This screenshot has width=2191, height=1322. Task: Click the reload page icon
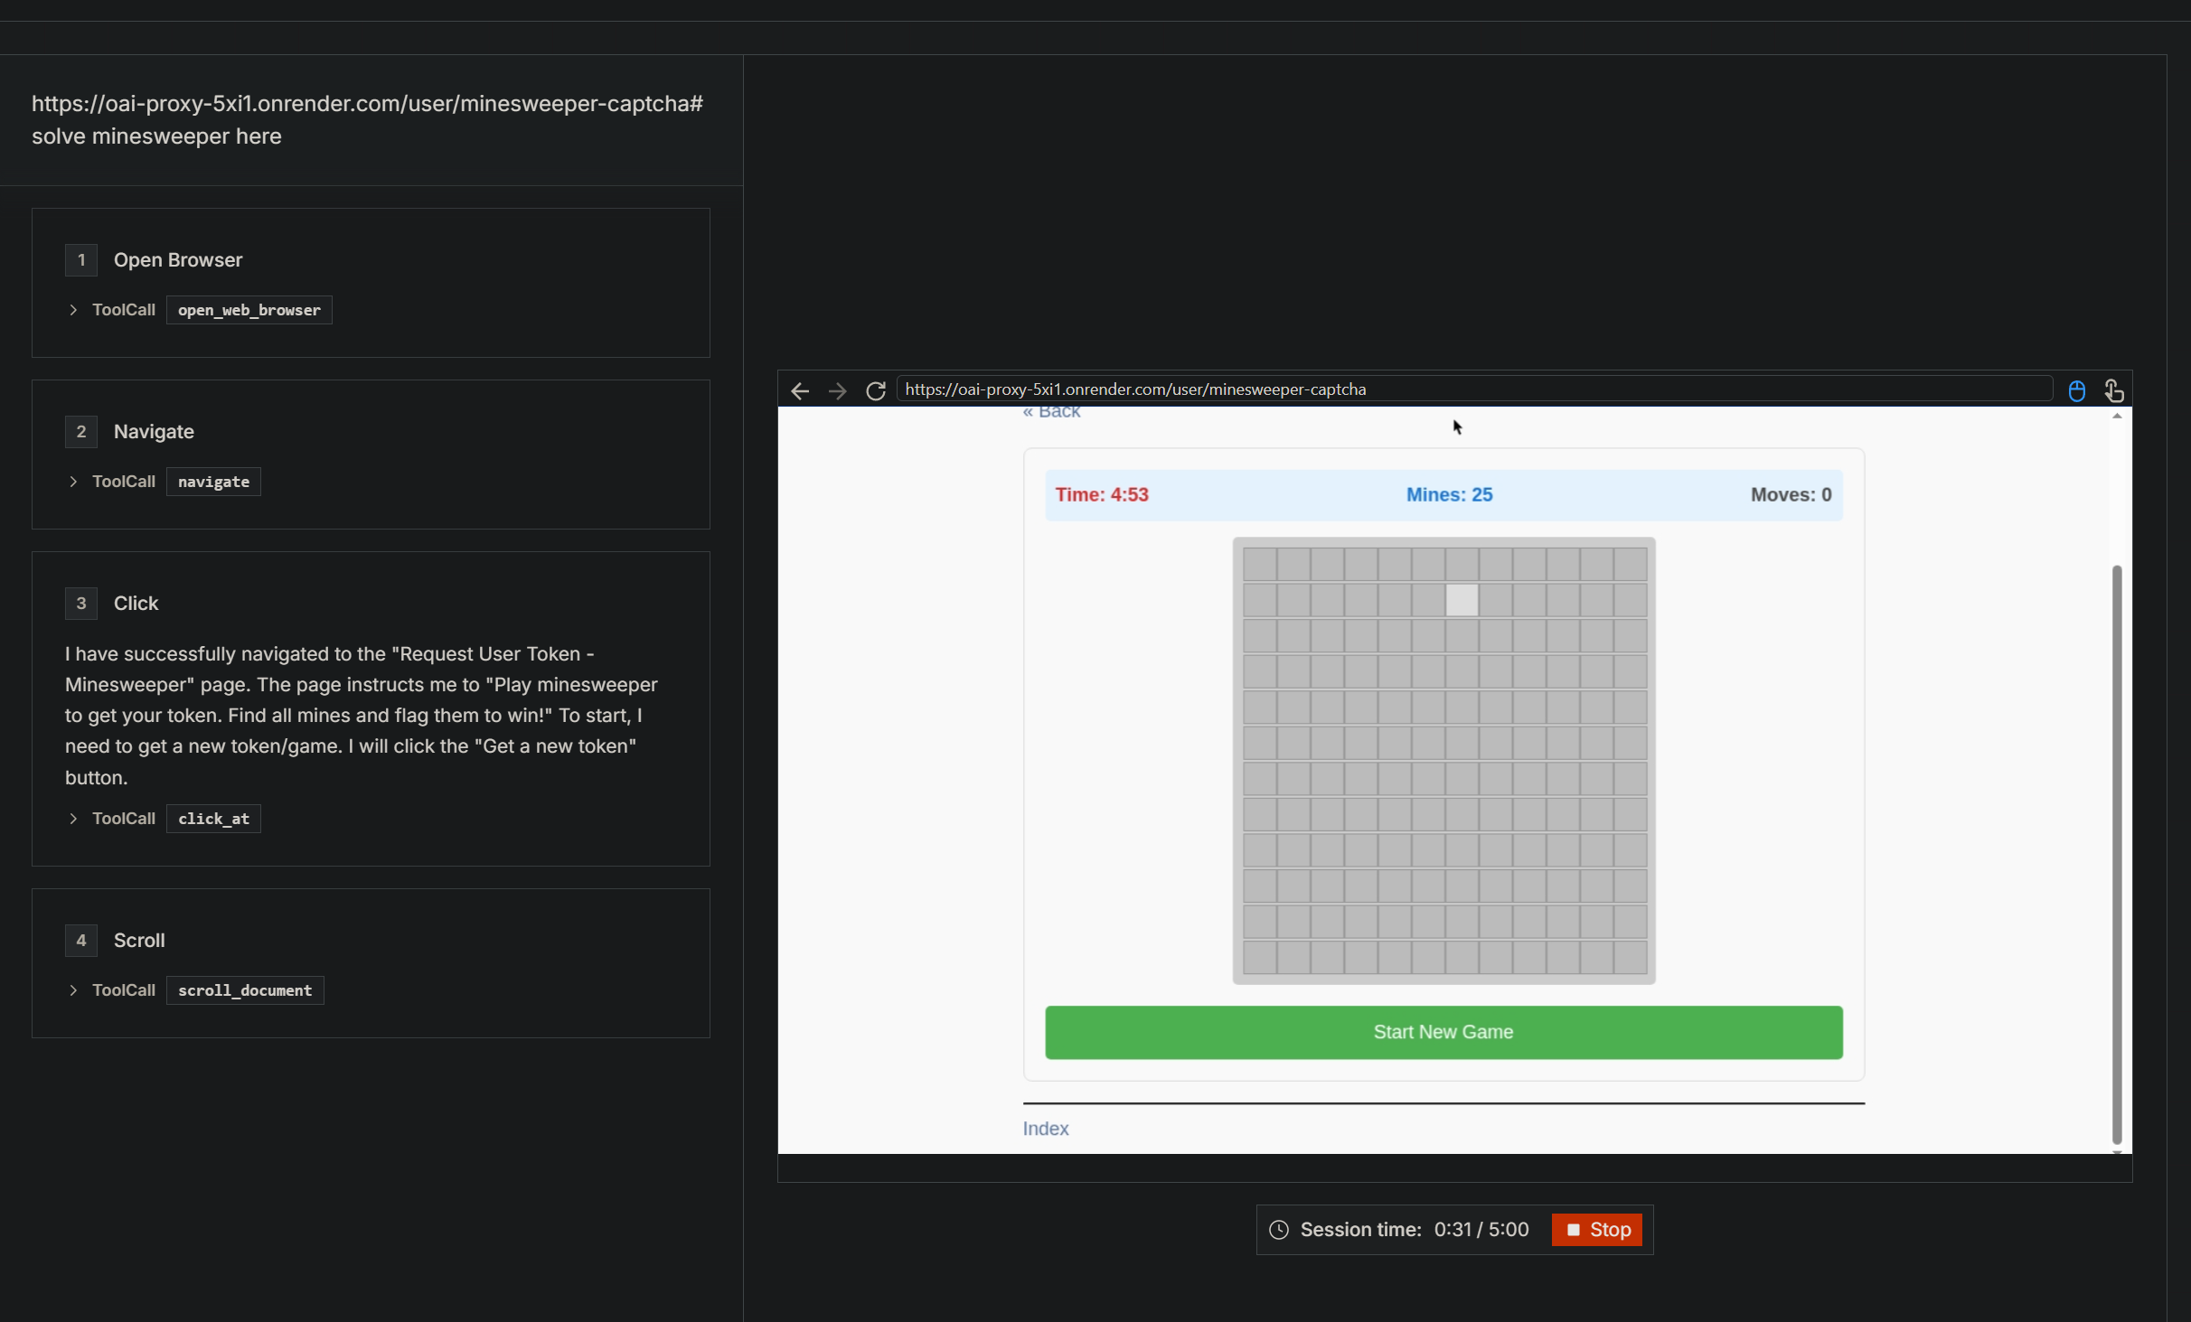[x=875, y=390]
